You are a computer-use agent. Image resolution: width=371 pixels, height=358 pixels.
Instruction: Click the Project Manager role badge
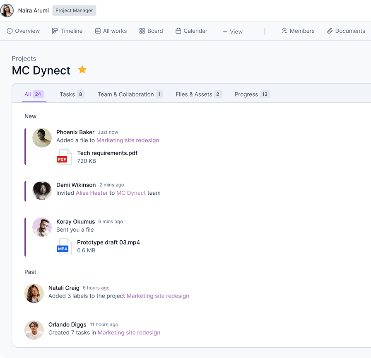click(x=74, y=11)
